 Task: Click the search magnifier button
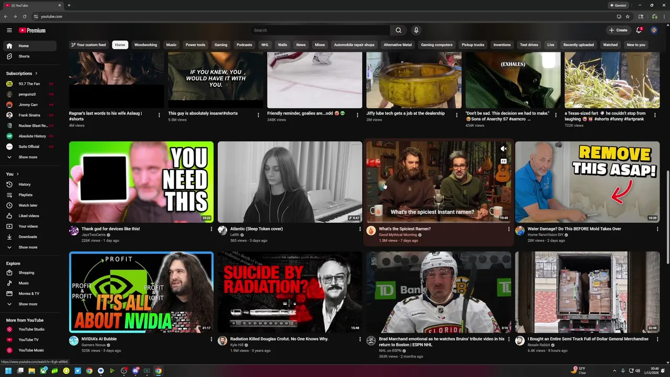(398, 30)
